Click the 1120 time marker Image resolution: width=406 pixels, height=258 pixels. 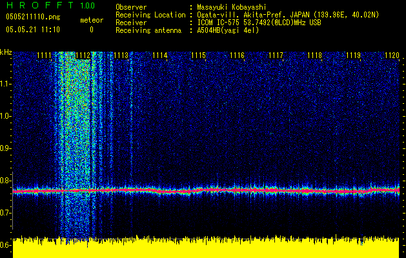[392, 55]
